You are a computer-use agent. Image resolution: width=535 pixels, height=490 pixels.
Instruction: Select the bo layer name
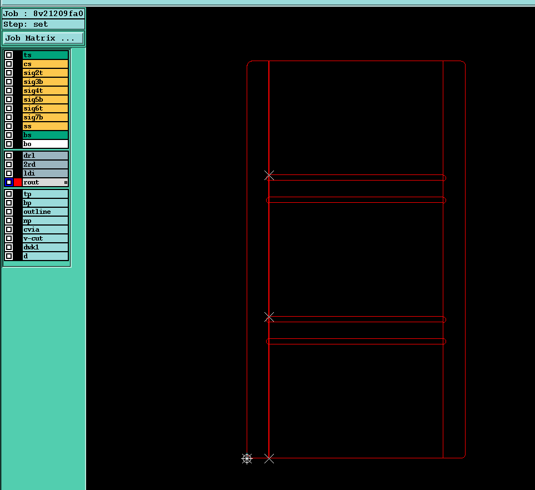click(x=46, y=144)
